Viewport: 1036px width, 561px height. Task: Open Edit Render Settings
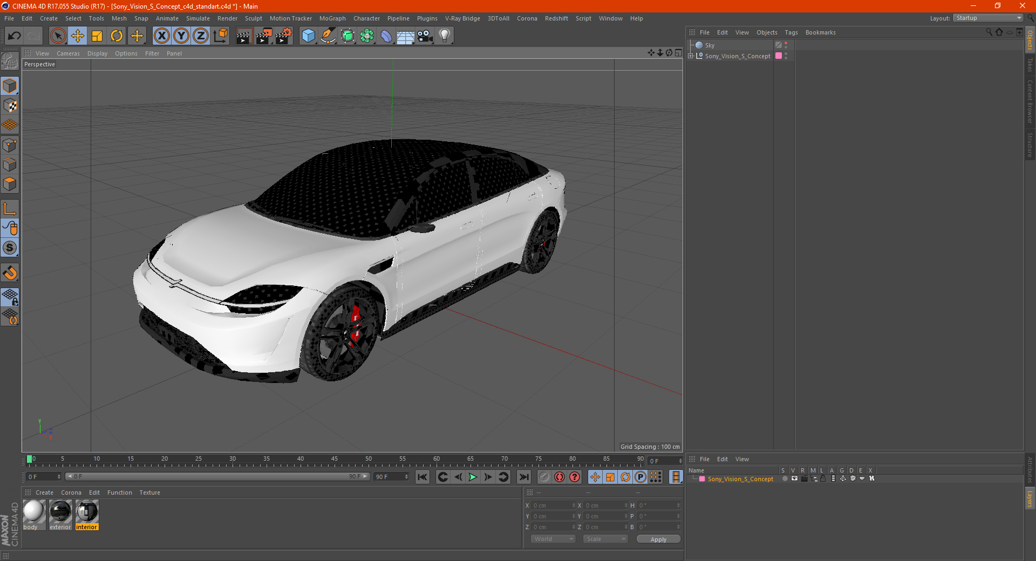[x=284, y=36]
